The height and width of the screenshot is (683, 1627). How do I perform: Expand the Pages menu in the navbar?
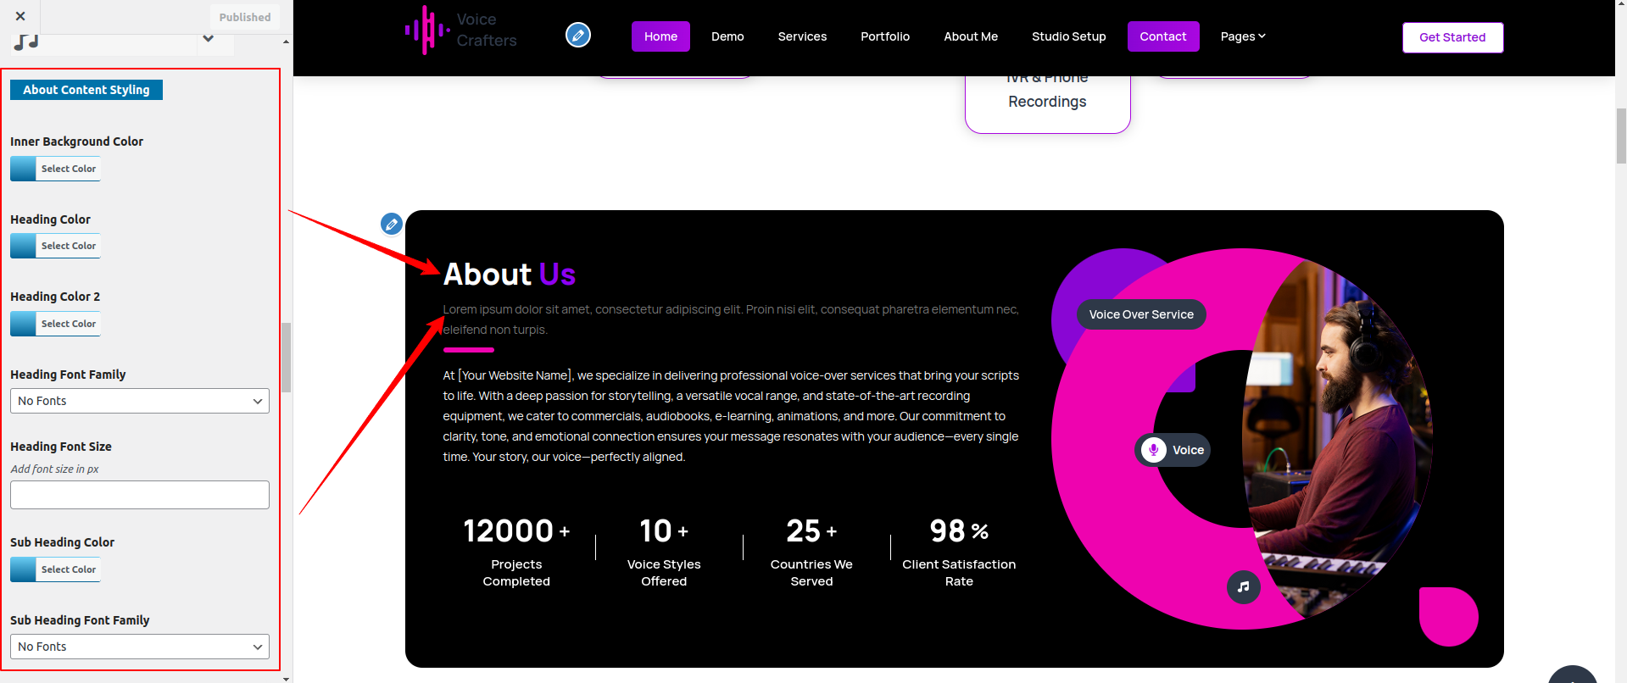(1242, 36)
